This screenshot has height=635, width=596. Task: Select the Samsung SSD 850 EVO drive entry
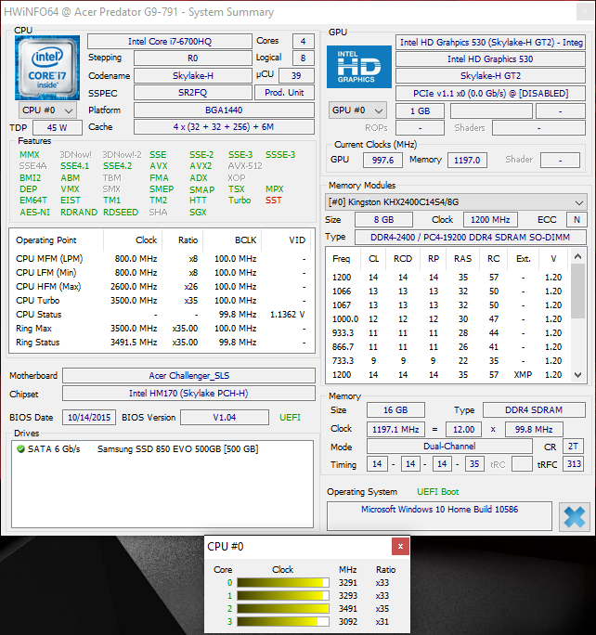(162, 448)
